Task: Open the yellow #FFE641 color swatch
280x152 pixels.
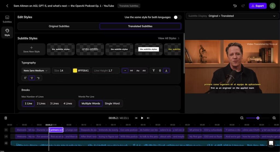Action: [75, 71]
